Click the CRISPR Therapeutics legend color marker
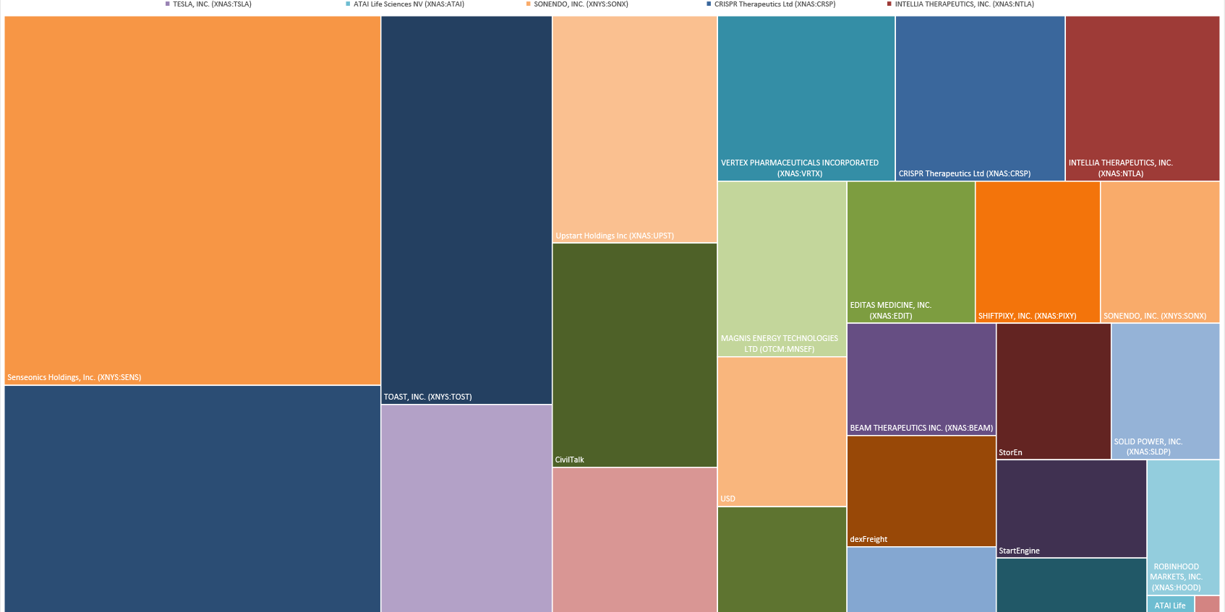 709,4
